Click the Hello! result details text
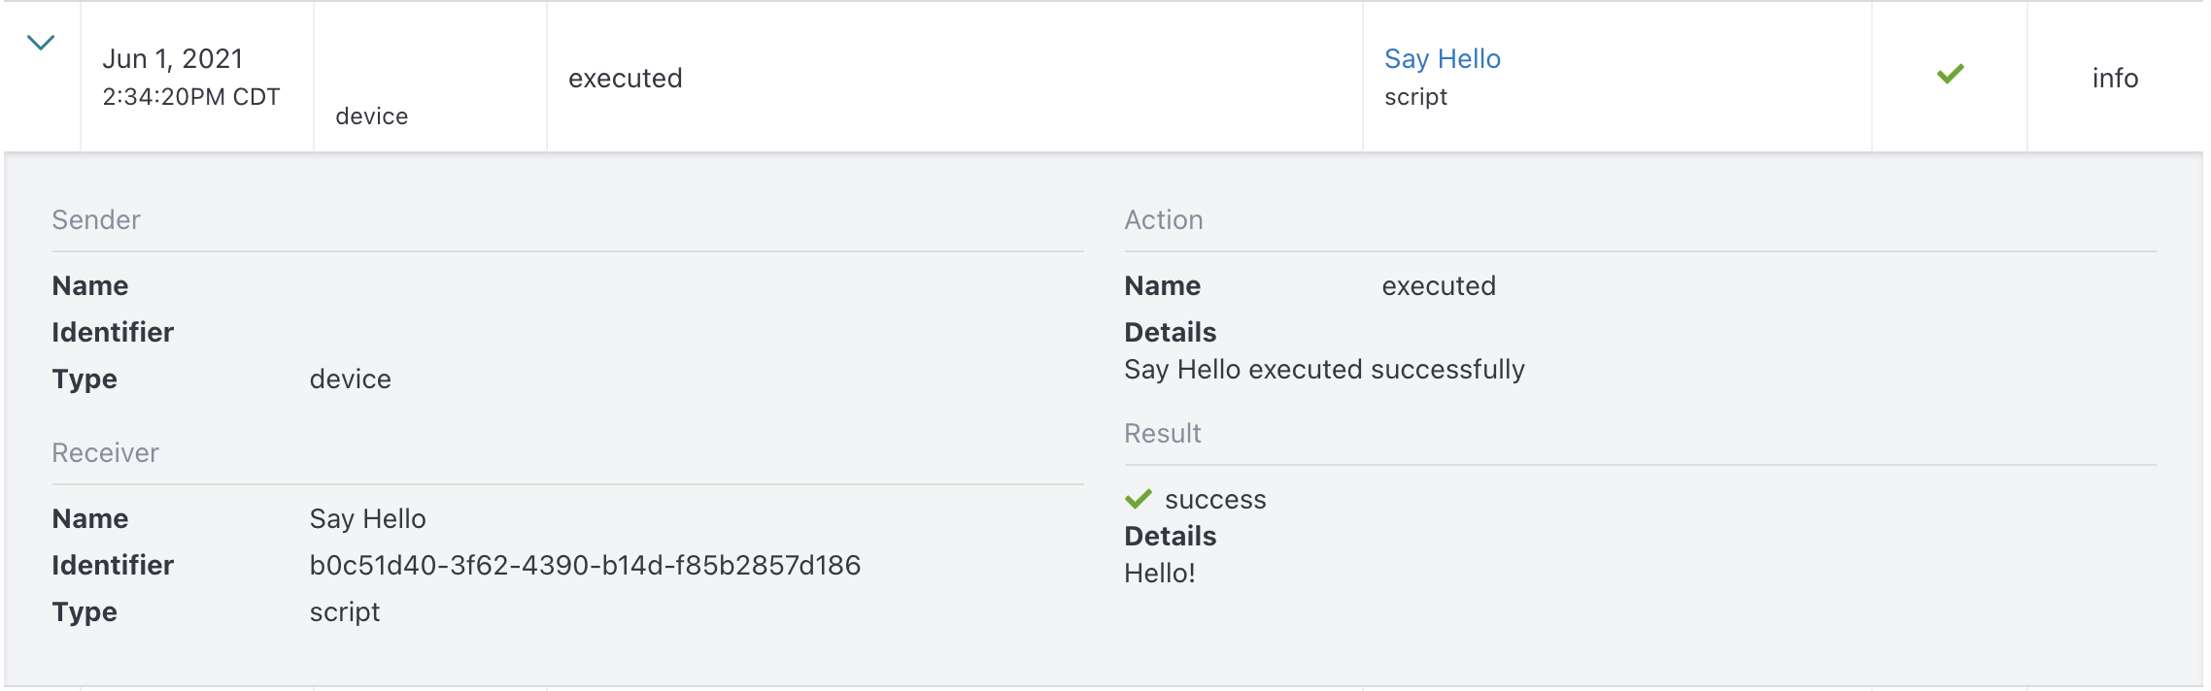Image resolution: width=2211 pixels, height=691 pixels. (1160, 574)
